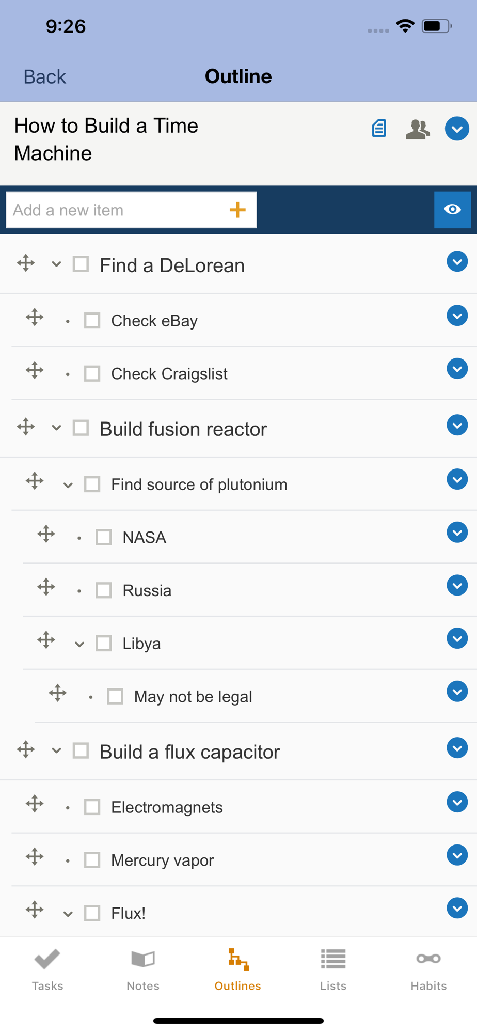This screenshot has height=1033, width=477.
Task: Tap the orange plus add-item icon
Action: [x=237, y=210]
